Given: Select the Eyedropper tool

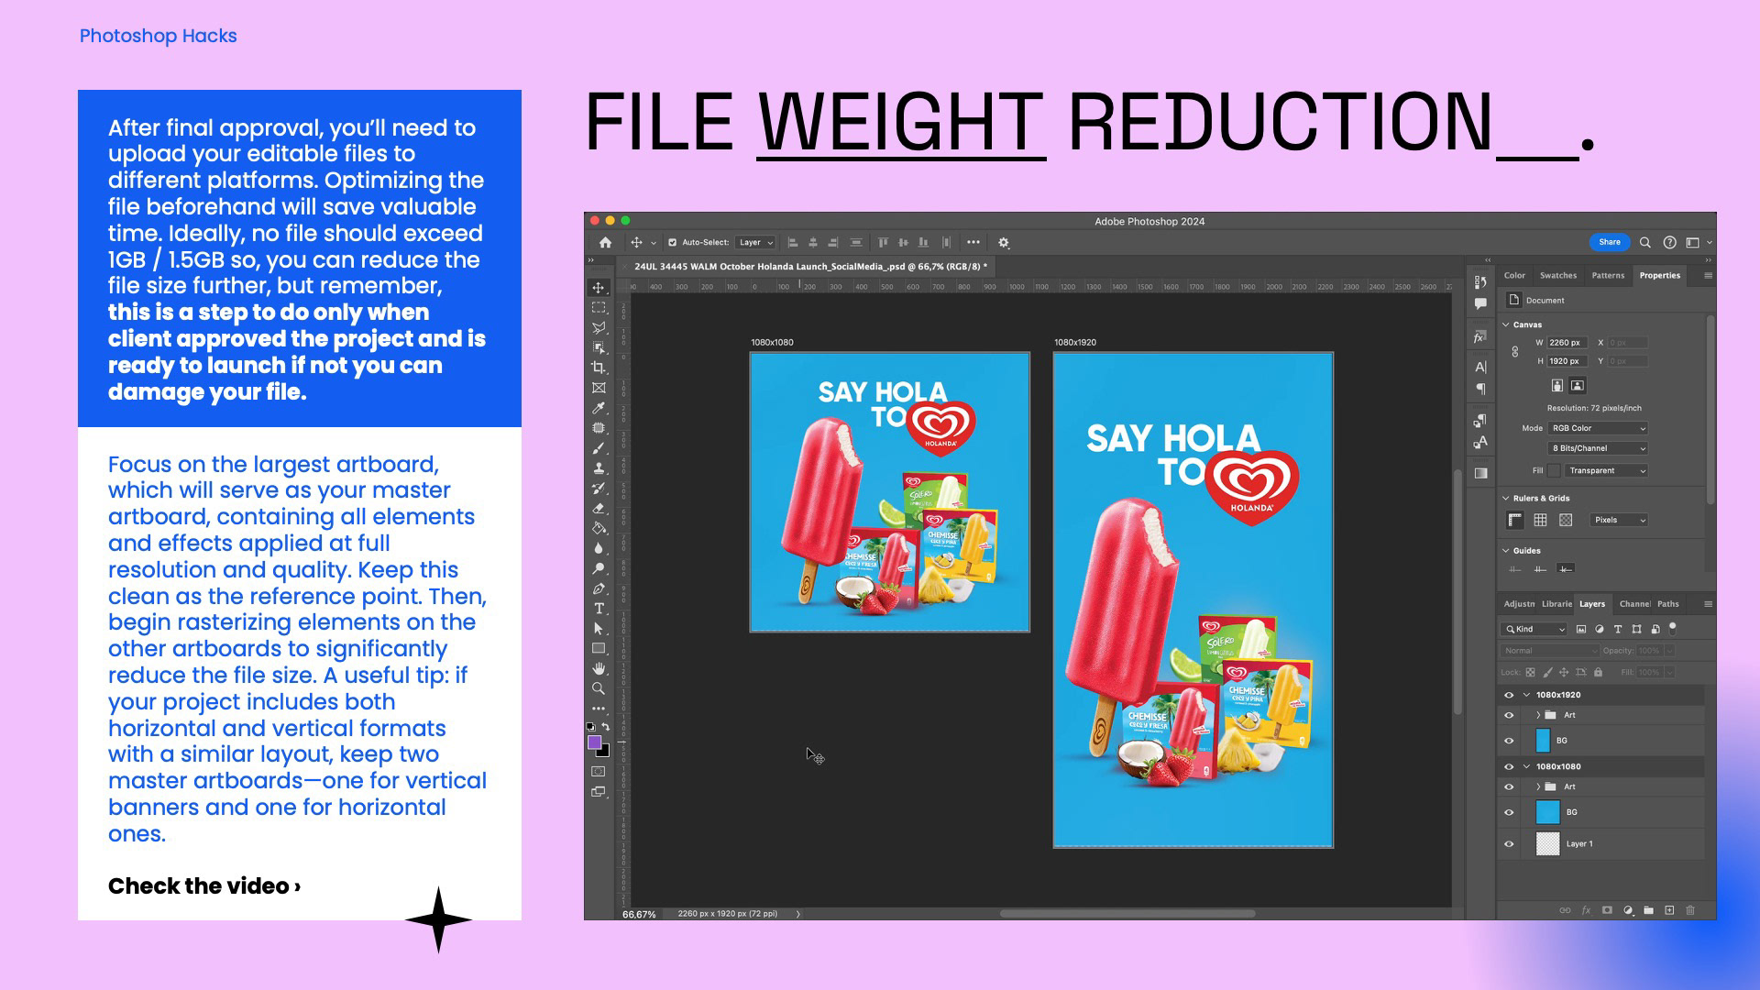Looking at the screenshot, I should pos(599,408).
